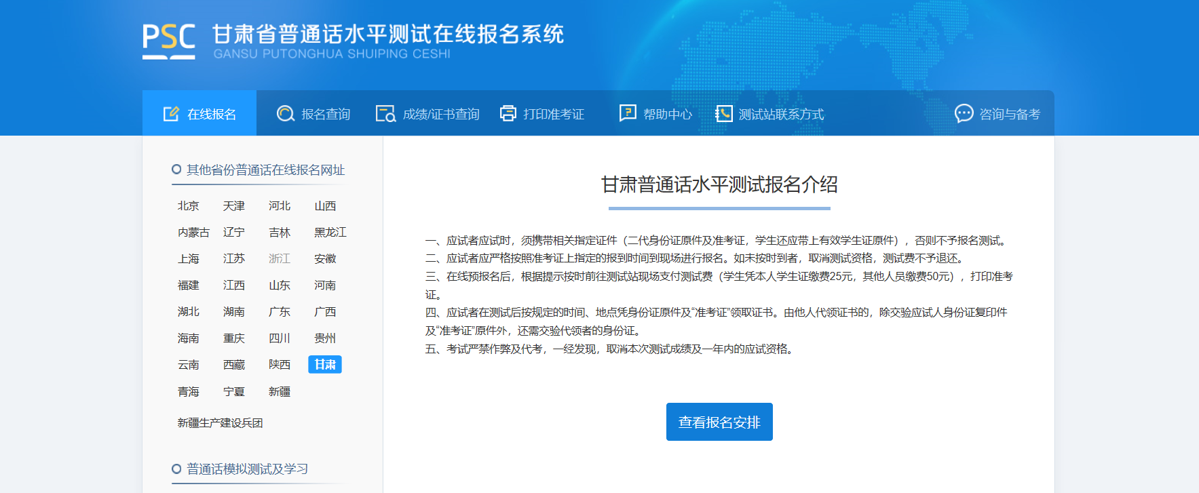Select the 吉林 province link

pyautogui.click(x=280, y=232)
